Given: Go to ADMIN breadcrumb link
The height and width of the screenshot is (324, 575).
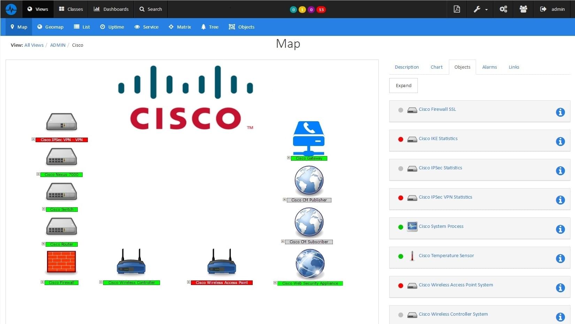Looking at the screenshot, I should pyautogui.click(x=58, y=45).
